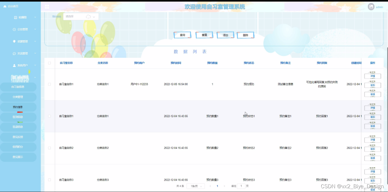Open 意见反馈 in the sidebar
The width and height of the screenshot is (388, 192).
click(18, 137)
